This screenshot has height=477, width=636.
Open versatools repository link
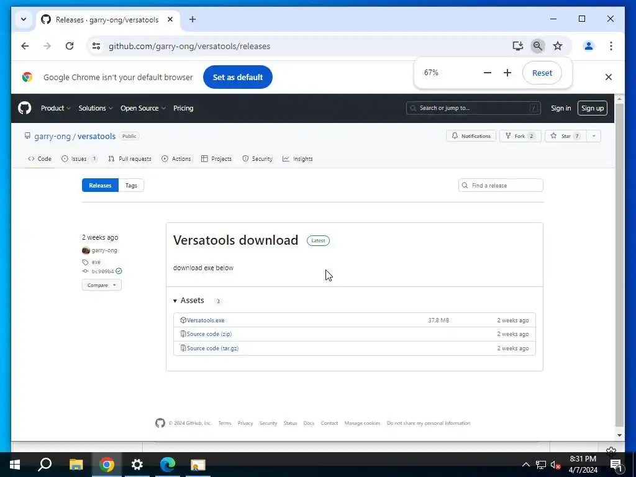[x=96, y=136]
